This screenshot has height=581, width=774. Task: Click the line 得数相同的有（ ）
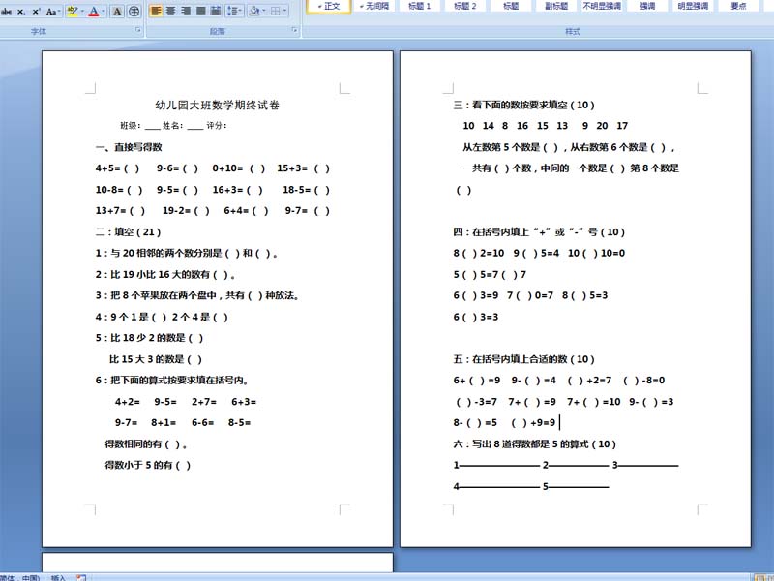coord(146,444)
